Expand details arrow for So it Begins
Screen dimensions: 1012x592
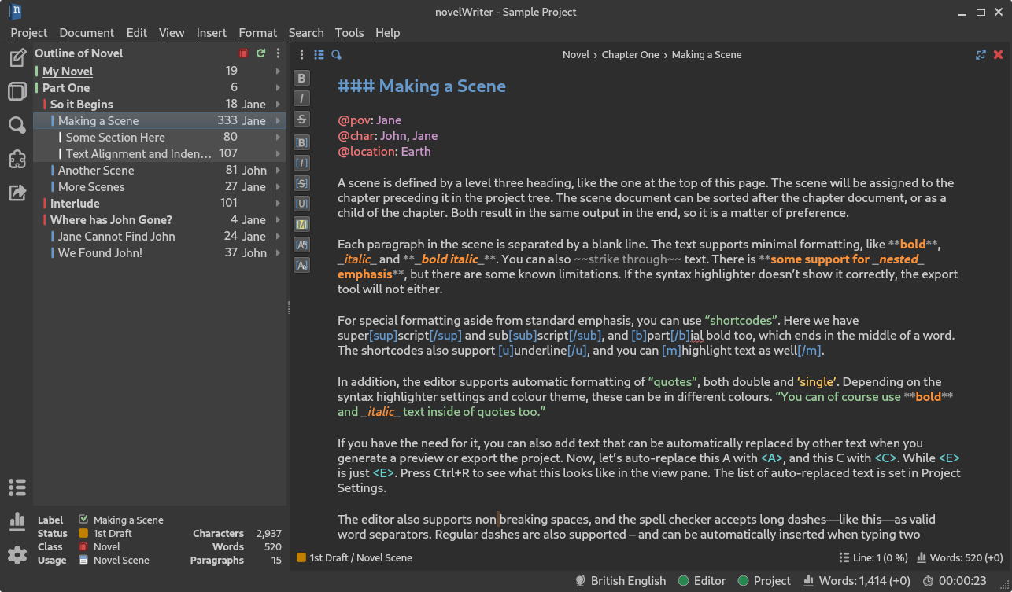coord(278,104)
